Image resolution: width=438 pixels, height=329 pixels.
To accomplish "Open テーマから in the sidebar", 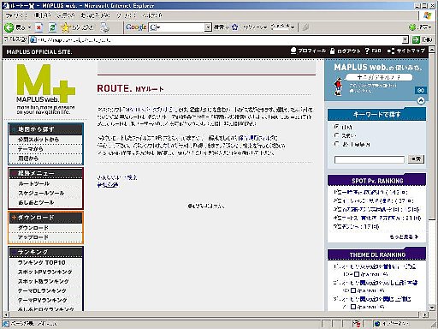I will point(31,149).
